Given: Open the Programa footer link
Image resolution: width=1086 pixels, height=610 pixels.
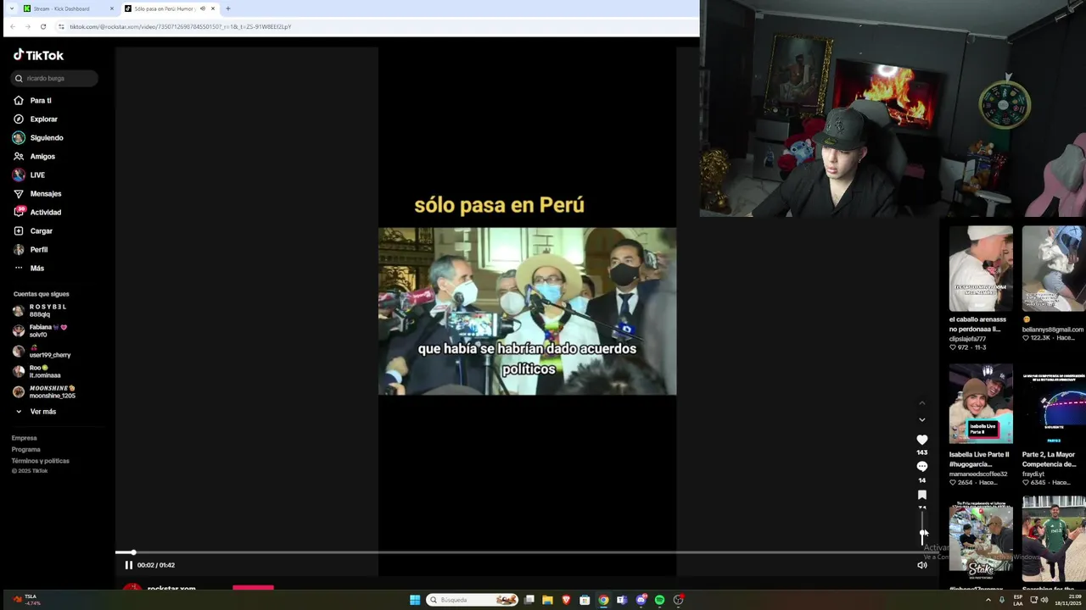Looking at the screenshot, I should (x=25, y=449).
